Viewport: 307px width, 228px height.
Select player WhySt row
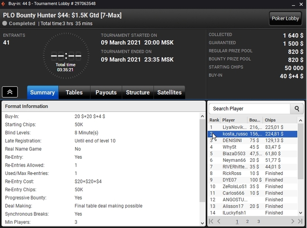tap(253, 147)
